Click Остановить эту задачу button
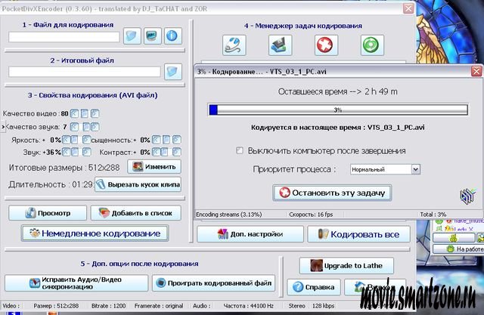484x315 pixels. tap(332, 193)
